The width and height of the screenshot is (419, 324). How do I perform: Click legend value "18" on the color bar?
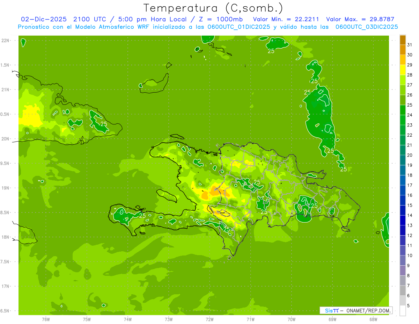pyautogui.click(x=410, y=175)
